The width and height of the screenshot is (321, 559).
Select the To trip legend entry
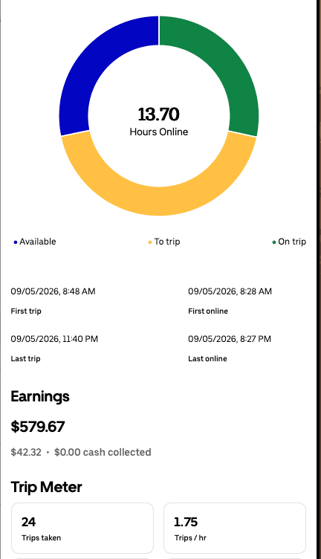pos(164,242)
